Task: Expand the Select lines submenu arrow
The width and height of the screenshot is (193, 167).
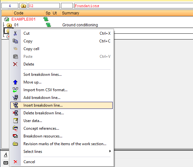Action: (110, 151)
